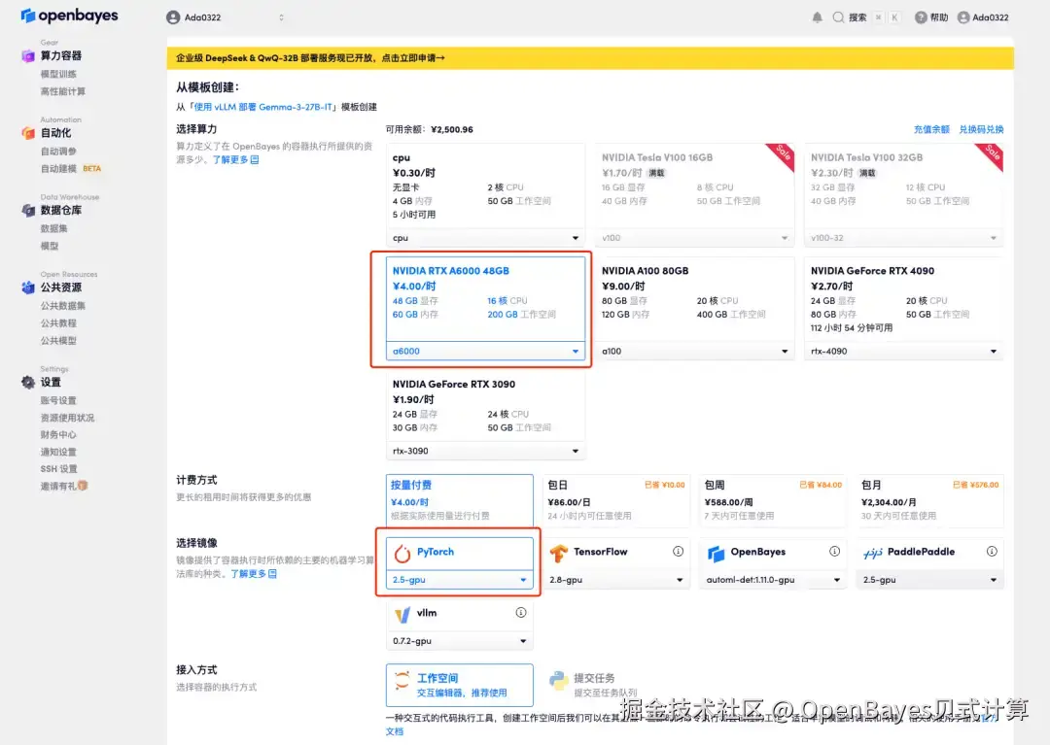Viewport: 1050px width, 745px height.
Task: Open PaddlePaddle 2.5-gpu version dropdown
Action: 929,580
